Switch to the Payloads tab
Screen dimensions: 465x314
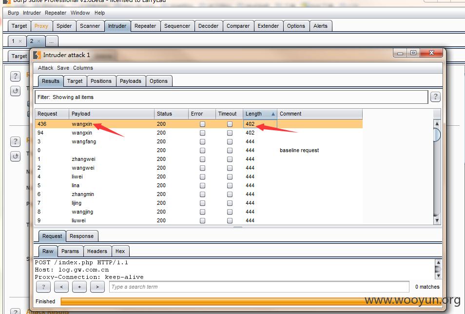pyautogui.click(x=131, y=81)
